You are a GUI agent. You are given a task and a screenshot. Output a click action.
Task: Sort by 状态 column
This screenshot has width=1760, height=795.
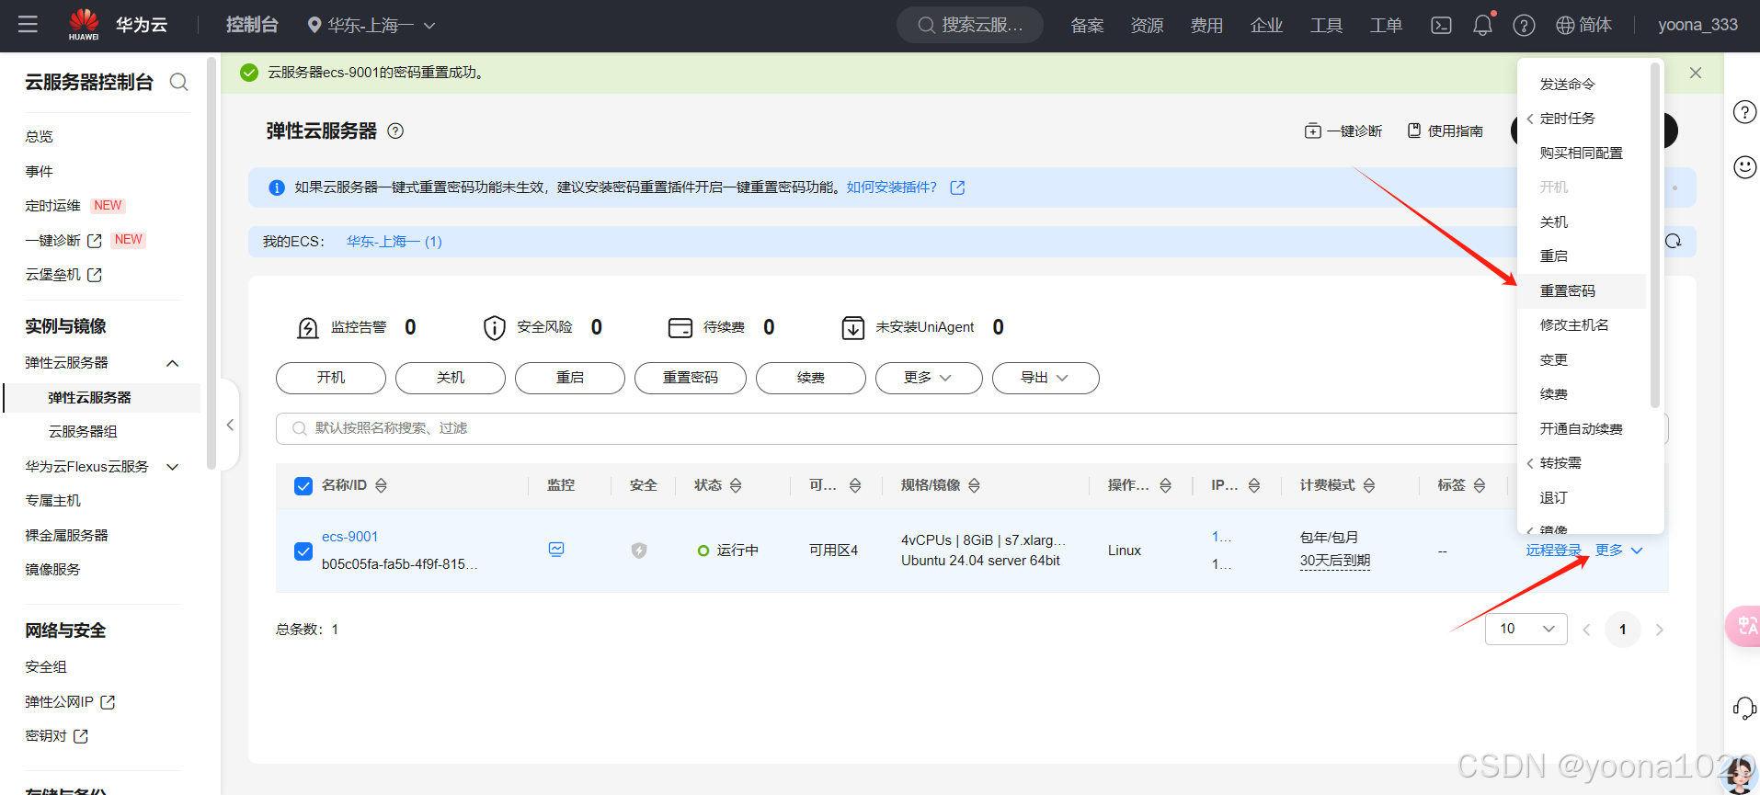click(736, 485)
